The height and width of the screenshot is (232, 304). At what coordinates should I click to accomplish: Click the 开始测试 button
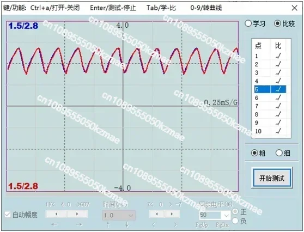click(272, 178)
